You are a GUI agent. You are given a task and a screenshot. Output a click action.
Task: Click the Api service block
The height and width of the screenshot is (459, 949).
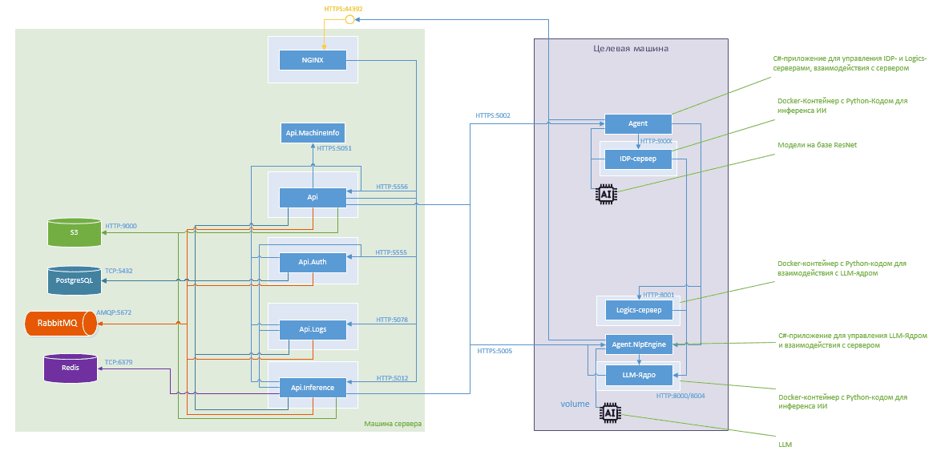(x=312, y=197)
